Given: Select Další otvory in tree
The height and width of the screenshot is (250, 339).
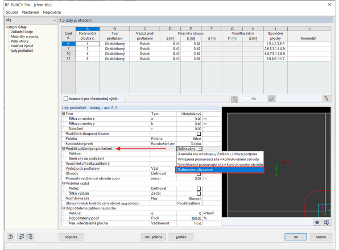Looking at the screenshot, I should pyautogui.click(x=20, y=42).
